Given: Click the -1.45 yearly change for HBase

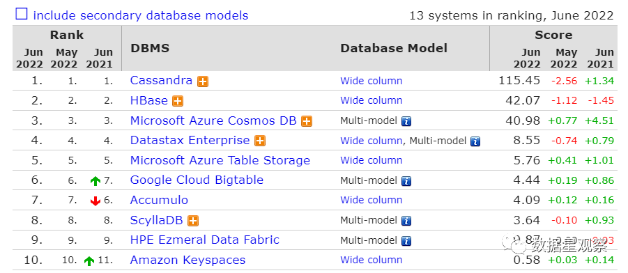Looking at the screenshot, I should coord(601,101).
